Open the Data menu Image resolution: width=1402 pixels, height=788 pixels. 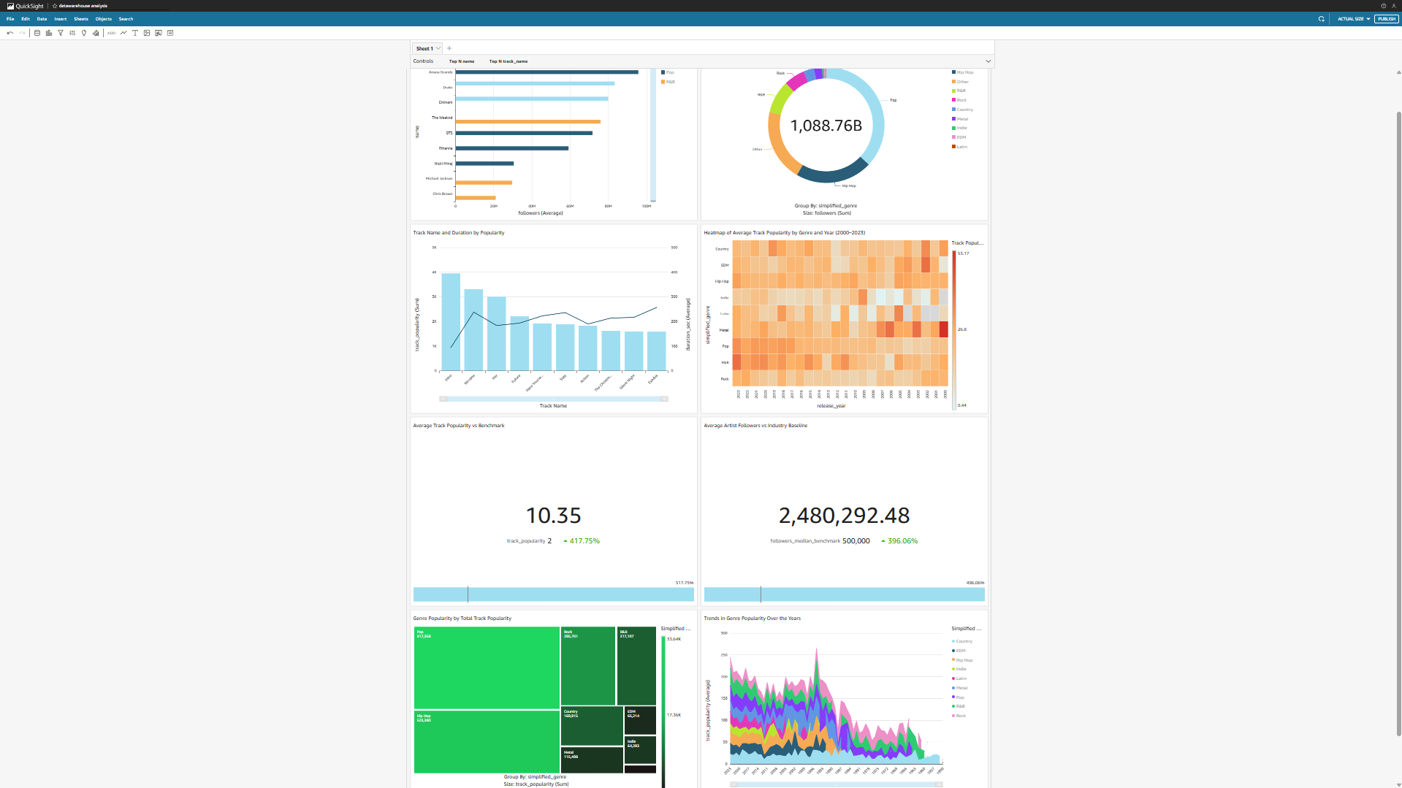(x=42, y=19)
